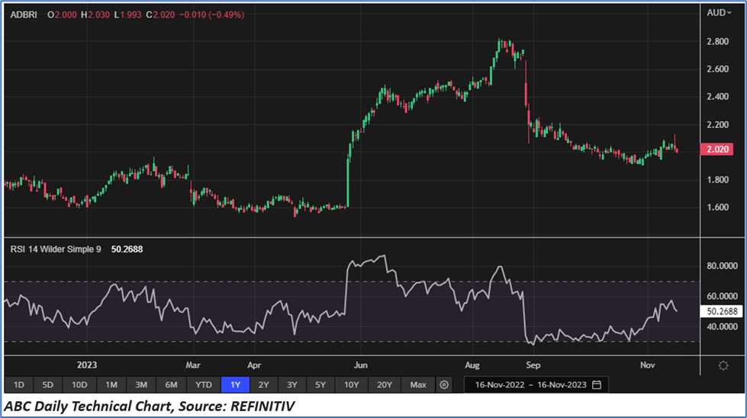Click the axis settings gear icon
The height and width of the screenshot is (418, 747).
(723, 365)
